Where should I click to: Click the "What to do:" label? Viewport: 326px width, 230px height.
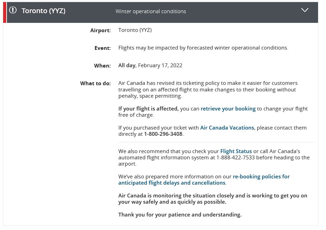pyautogui.click(x=95, y=83)
